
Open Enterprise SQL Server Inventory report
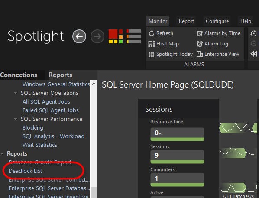click(x=49, y=196)
